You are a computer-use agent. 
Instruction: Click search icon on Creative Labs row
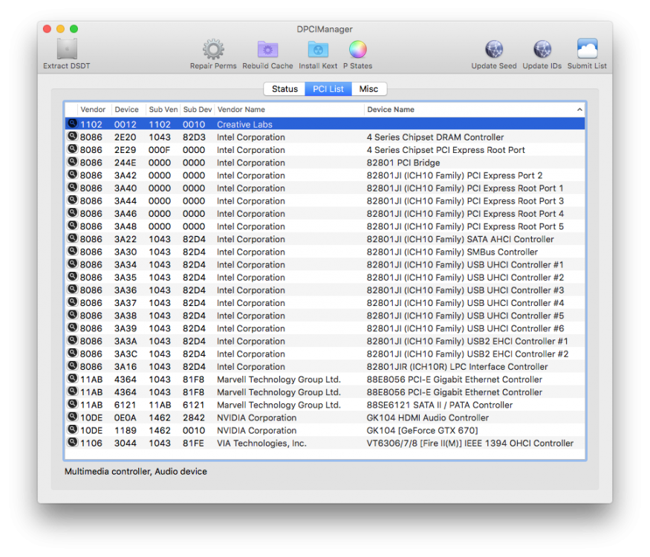click(73, 123)
